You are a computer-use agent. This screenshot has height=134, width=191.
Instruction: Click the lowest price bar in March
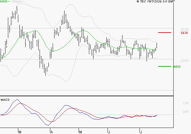tap(46, 71)
